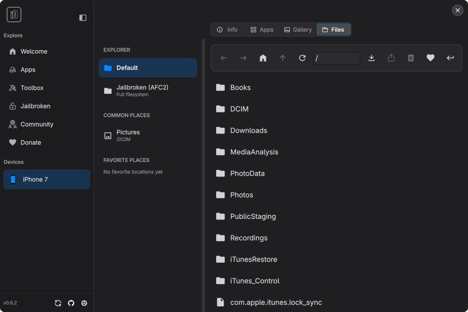Click the Pictures image icon
This screenshot has width=468, height=312.
click(x=108, y=136)
